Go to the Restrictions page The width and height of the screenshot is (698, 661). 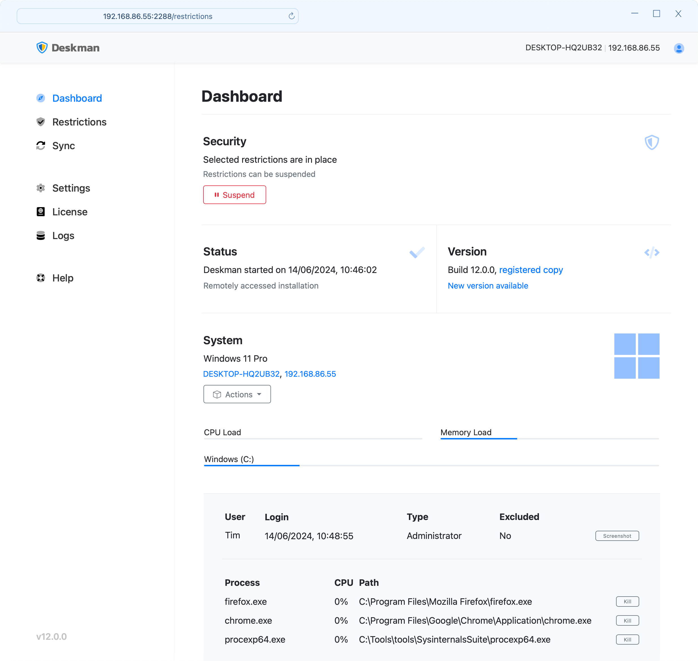click(71, 122)
